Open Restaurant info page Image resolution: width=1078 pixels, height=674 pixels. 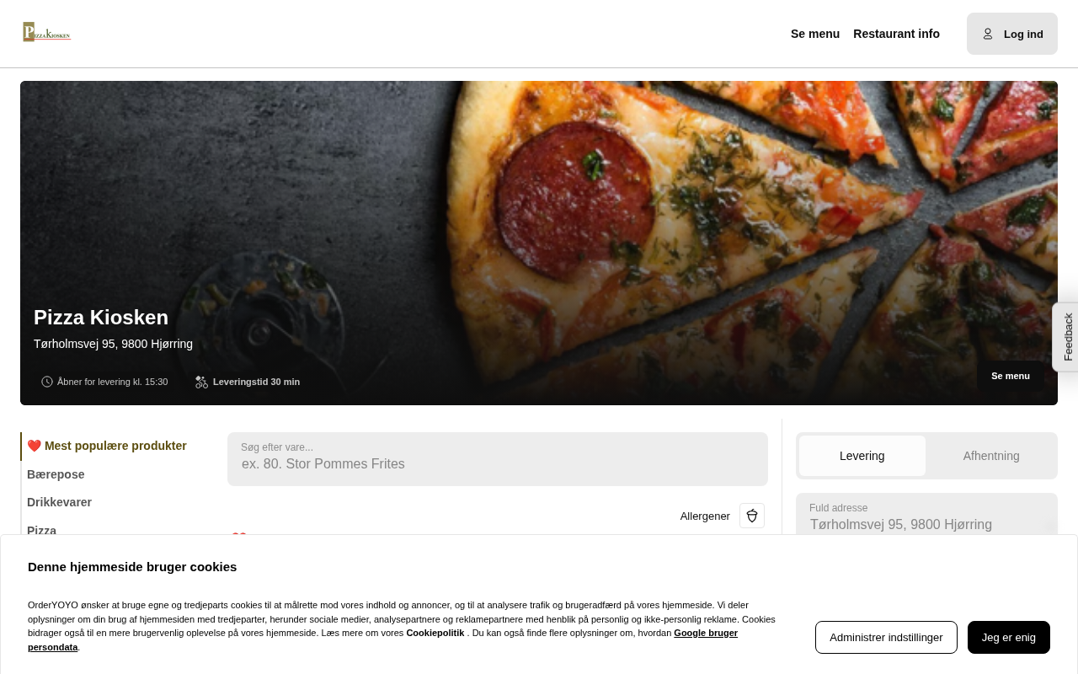tap(896, 34)
